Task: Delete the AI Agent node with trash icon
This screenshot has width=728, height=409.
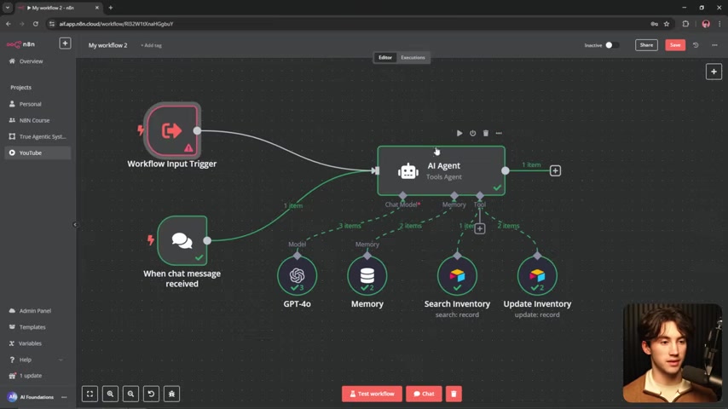Action: 486,133
